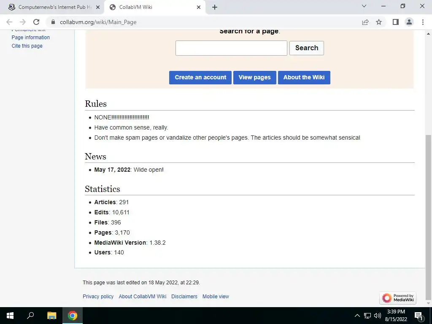Viewport: 432px width, 324px height.
Task: Click the volume speaker tray icon
Action: [378, 316]
